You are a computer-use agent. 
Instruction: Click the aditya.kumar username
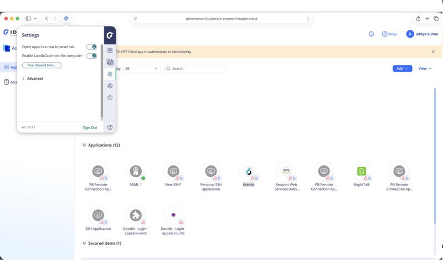[426, 34]
